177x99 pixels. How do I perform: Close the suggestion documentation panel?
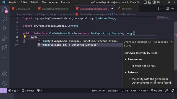(x=171, y=42)
